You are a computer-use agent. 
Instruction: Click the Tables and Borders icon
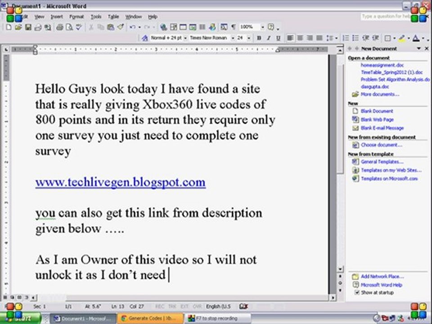click(x=173, y=27)
